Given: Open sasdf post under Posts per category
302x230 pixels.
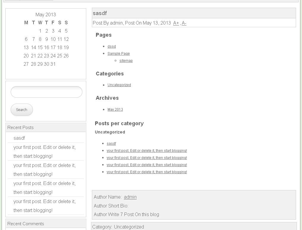Looking at the screenshot, I should coord(111,144).
